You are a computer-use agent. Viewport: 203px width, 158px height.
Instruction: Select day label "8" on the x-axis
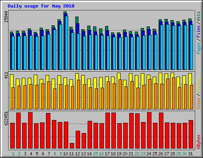(55, 154)
